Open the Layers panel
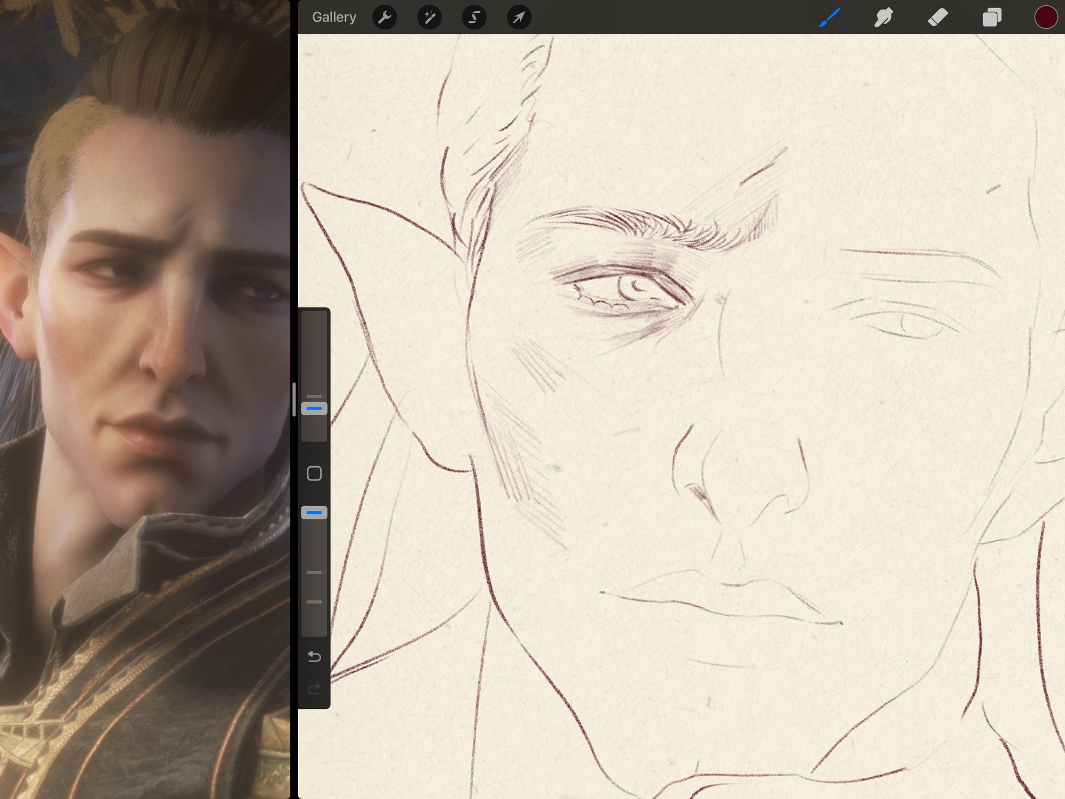Screen dimensions: 1065x799 pos(992,18)
